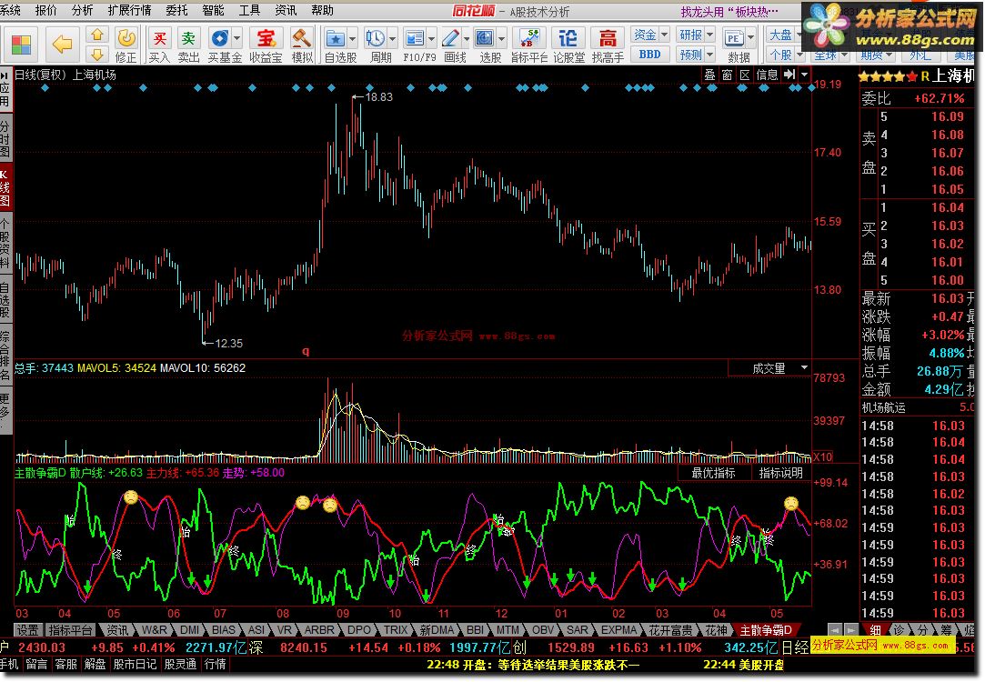Open the 预测 dropdown

pyautogui.click(x=696, y=55)
